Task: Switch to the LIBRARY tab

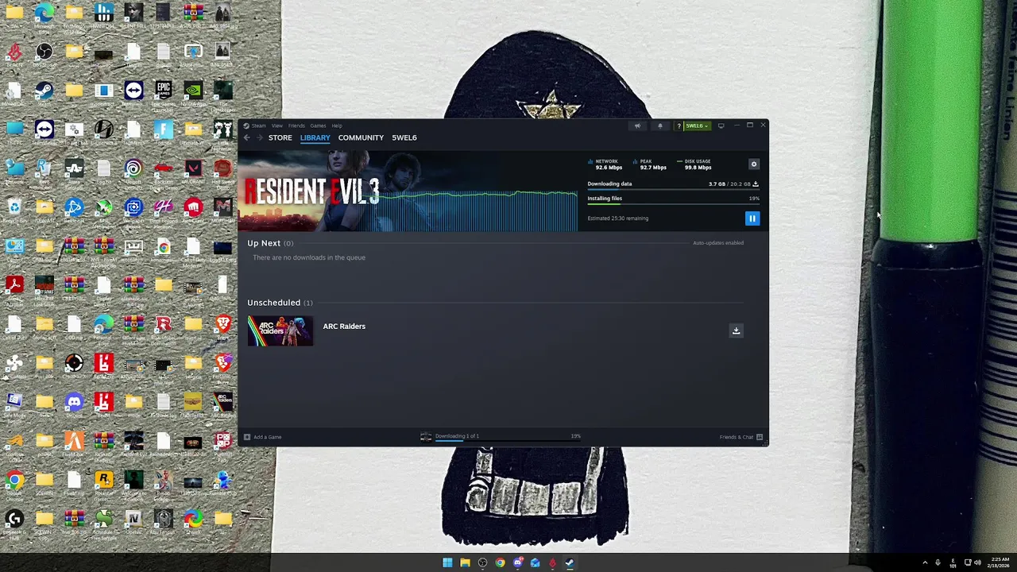Action: [x=315, y=137]
